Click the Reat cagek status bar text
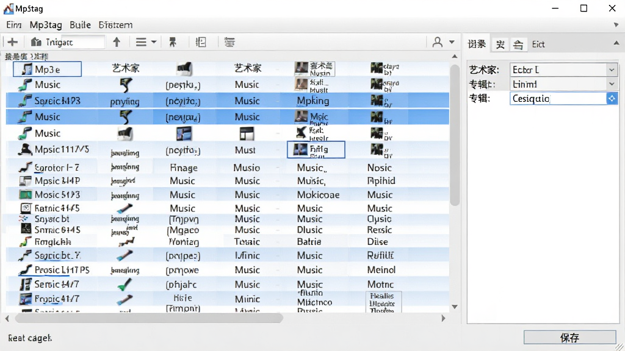Screen dimensions: 625x351 [30, 338]
